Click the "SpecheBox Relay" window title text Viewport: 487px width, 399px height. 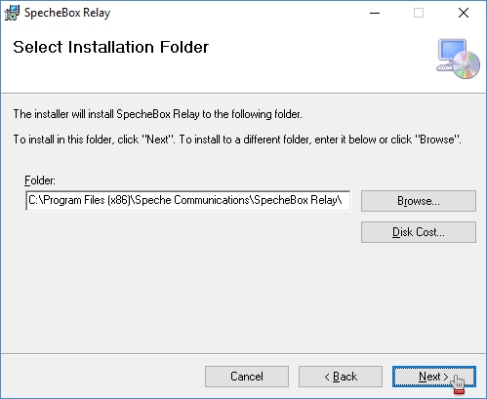(67, 13)
